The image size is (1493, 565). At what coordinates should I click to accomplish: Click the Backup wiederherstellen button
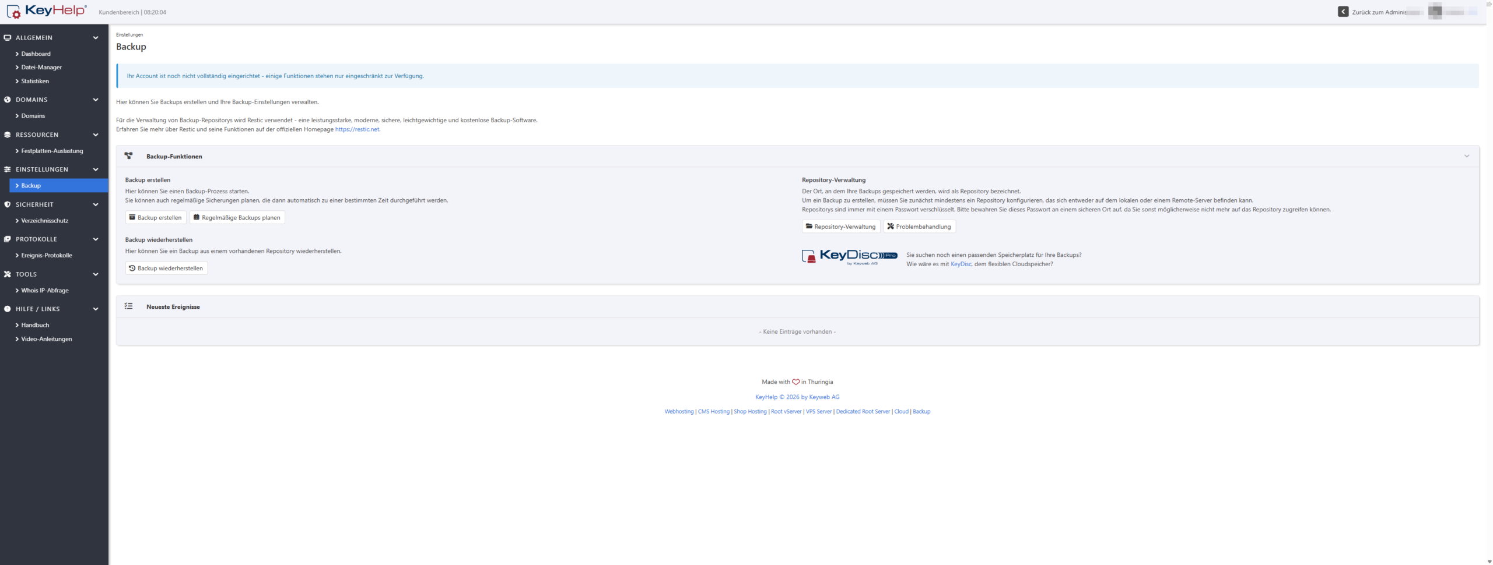166,268
